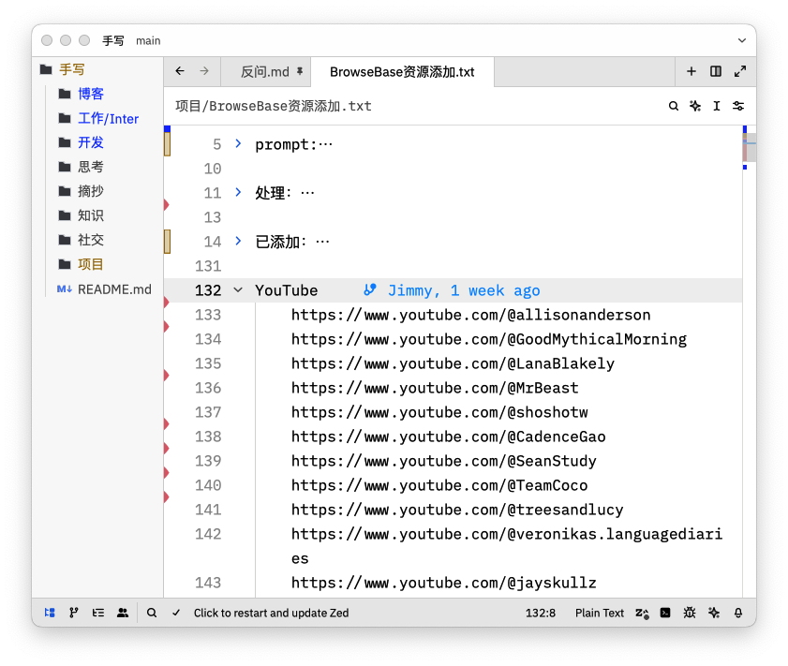Click the breadcrumb path 项目/BrowseBase资源添加.txt
Image resolution: width=788 pixels, height=666 pixels.
pos(274,106)
